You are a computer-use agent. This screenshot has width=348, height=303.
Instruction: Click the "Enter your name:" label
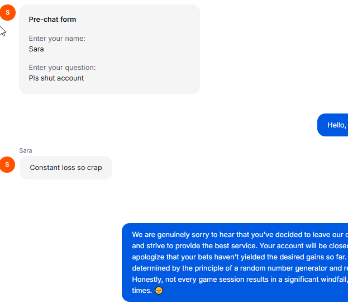coord(57,39)
